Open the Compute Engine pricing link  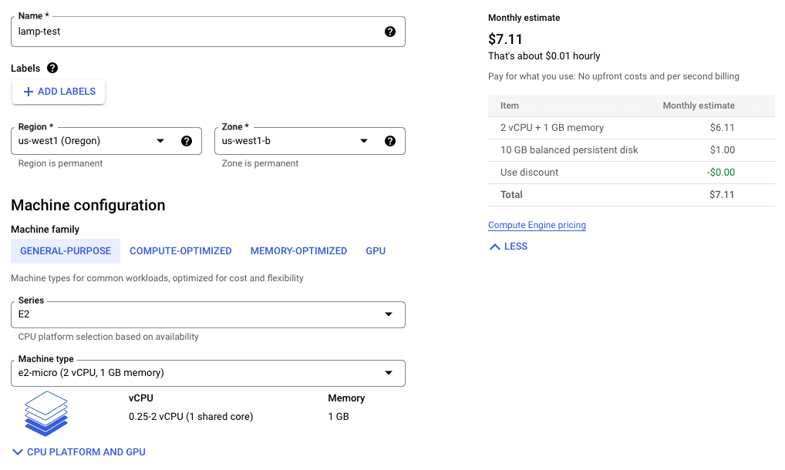pyautogui.click(x=537, y=225)
